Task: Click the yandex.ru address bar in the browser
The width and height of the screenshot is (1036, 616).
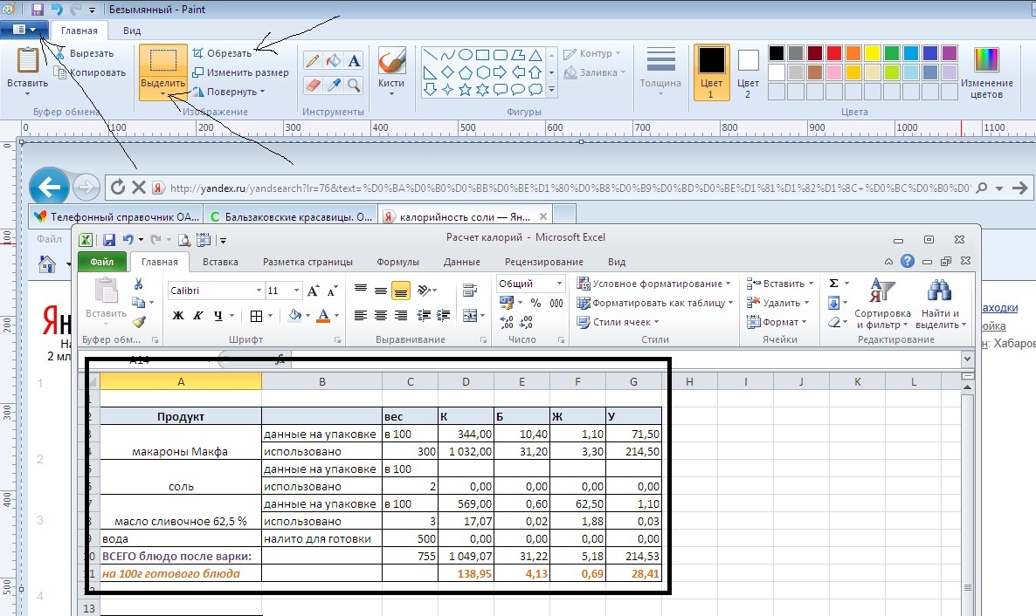Action: coord(570,188)
